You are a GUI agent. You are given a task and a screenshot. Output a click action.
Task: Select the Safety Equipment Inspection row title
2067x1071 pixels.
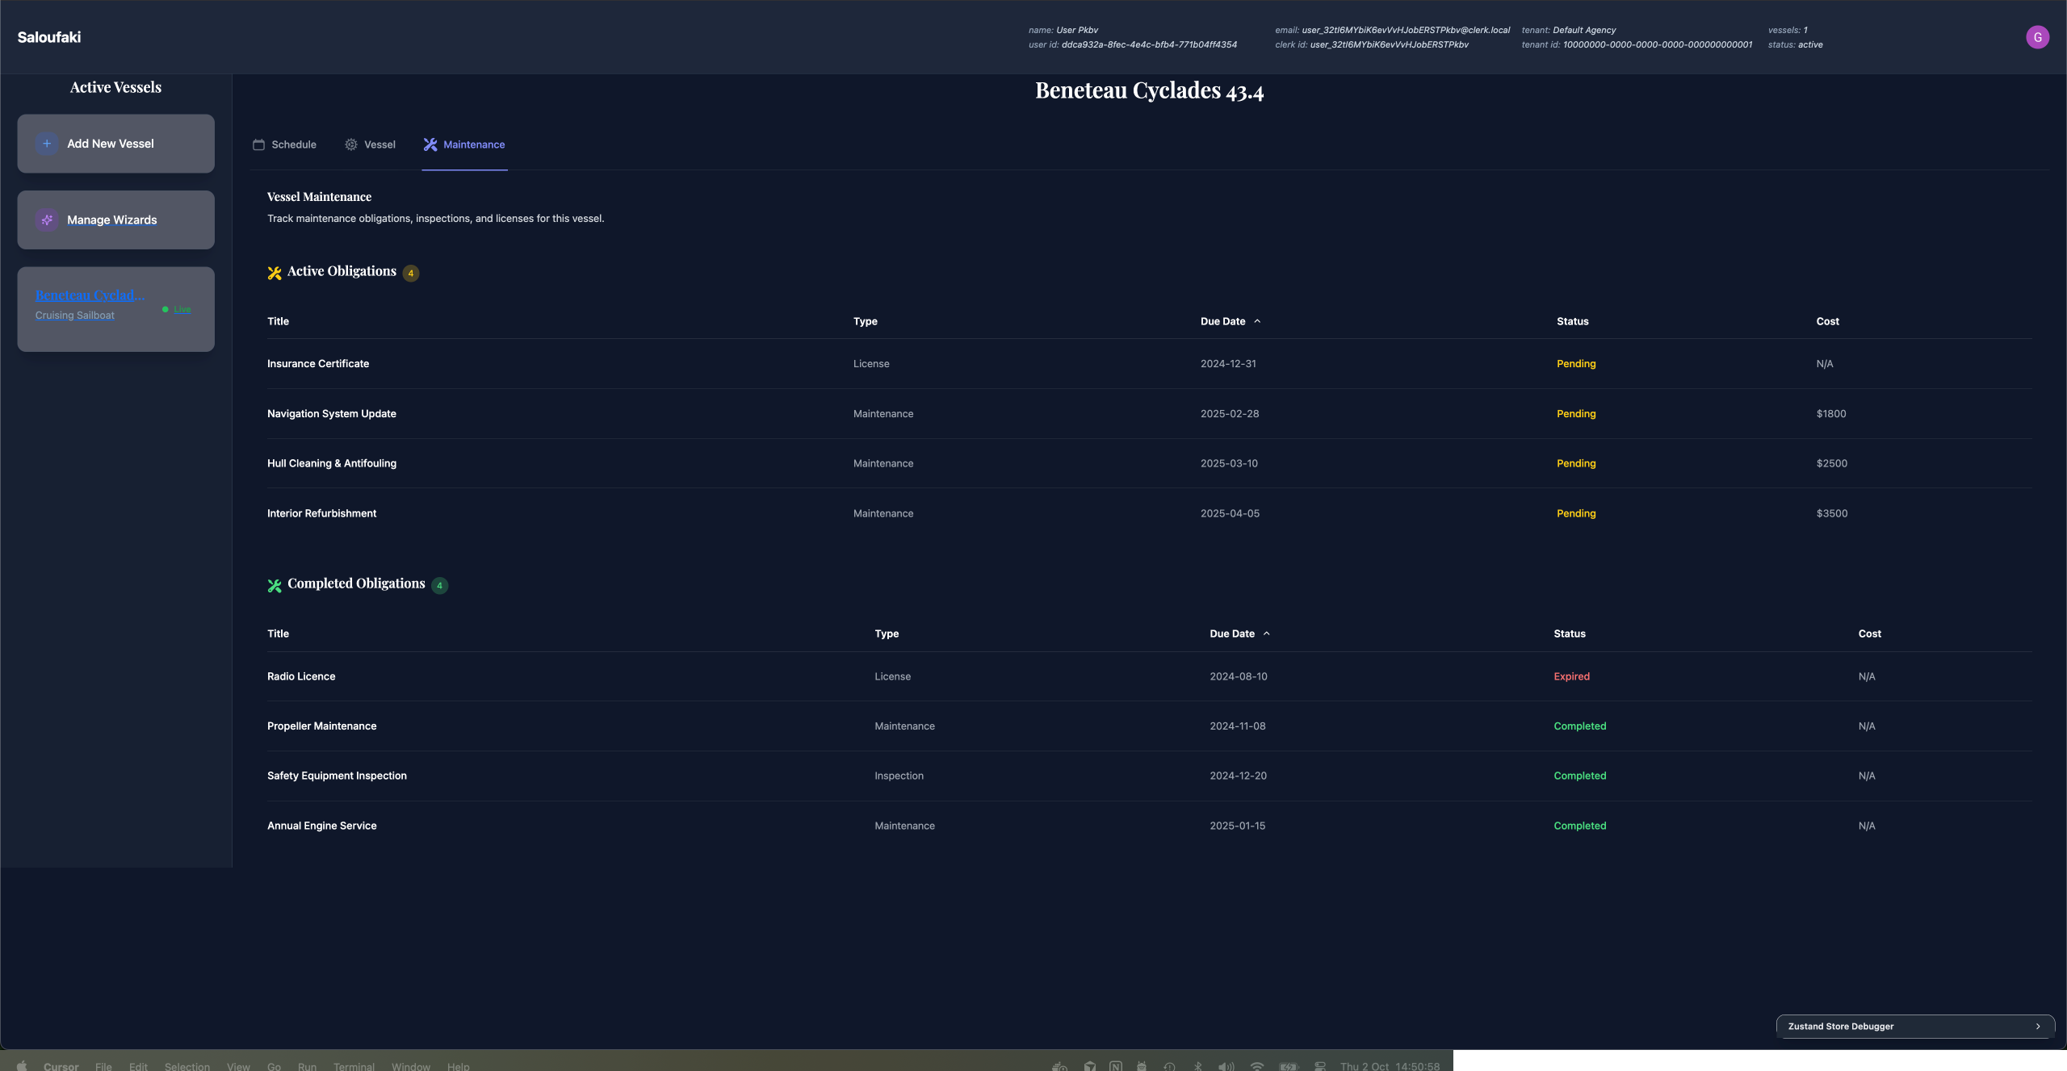pyautogui.click(x=337, y=776)
